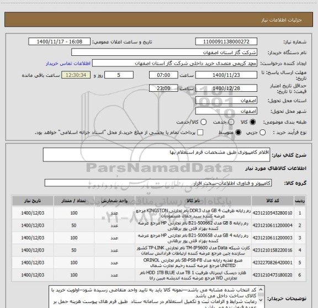Screen dimensions: 318x308
Task: Click the HP 4 GB RAM B21-500658 item name
Action: (193, 238)
